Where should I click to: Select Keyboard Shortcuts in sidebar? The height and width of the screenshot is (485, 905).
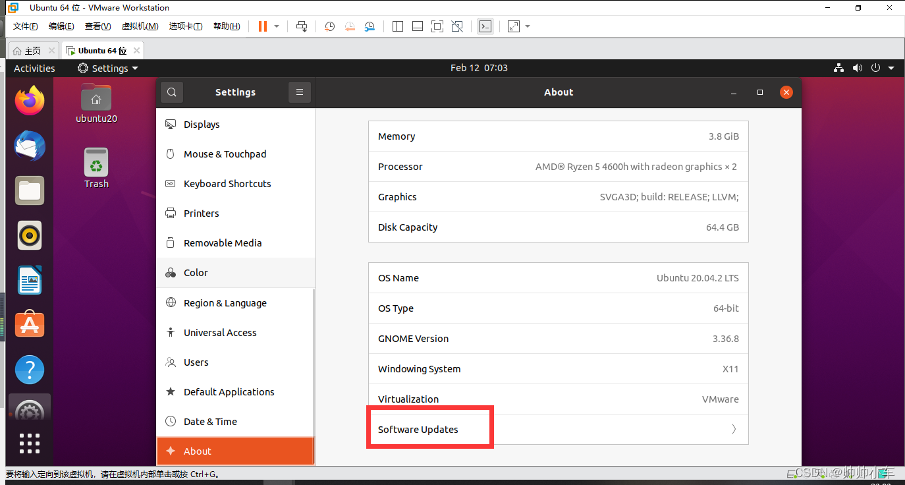click(x=236, y=184)
